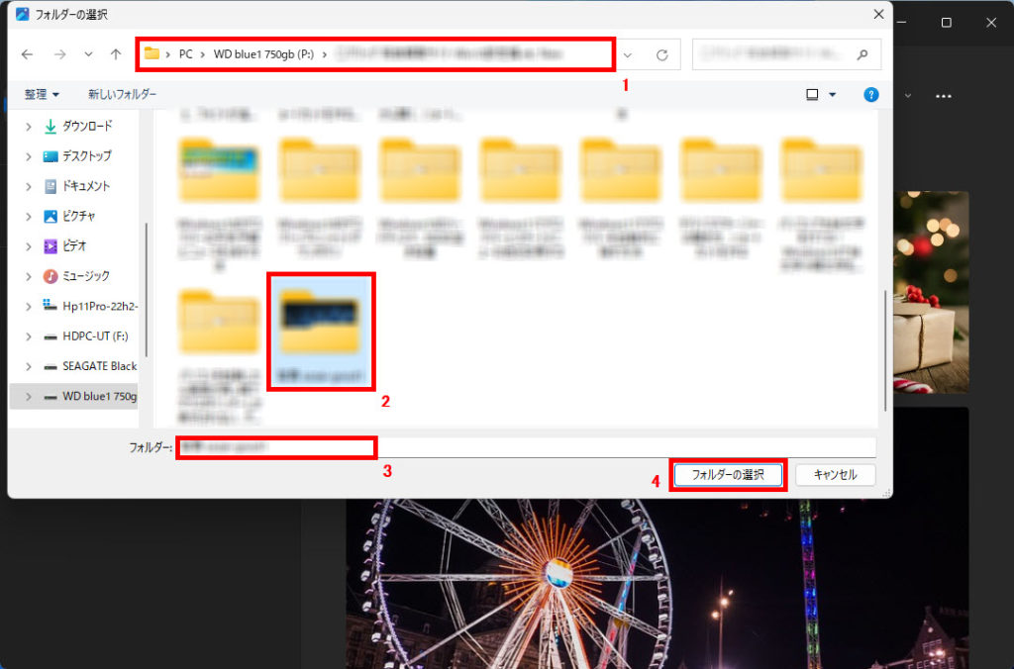Open the three-dots more options menu
Screen dimensions: 1014x669
click(x=943, y=96)
